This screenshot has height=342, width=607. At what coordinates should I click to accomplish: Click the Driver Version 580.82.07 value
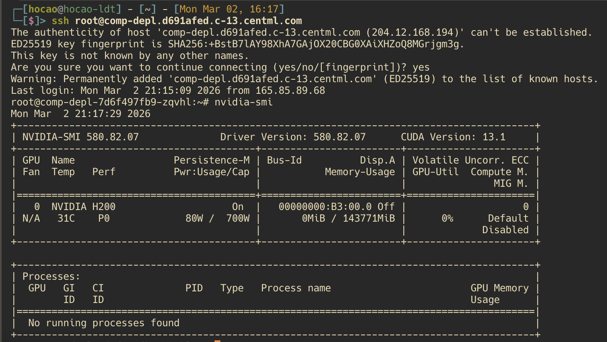(x=339, y=137)
